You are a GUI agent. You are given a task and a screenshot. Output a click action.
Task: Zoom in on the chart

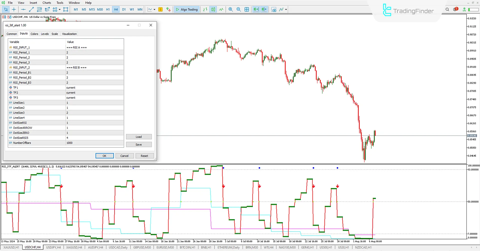coord(230,9)
